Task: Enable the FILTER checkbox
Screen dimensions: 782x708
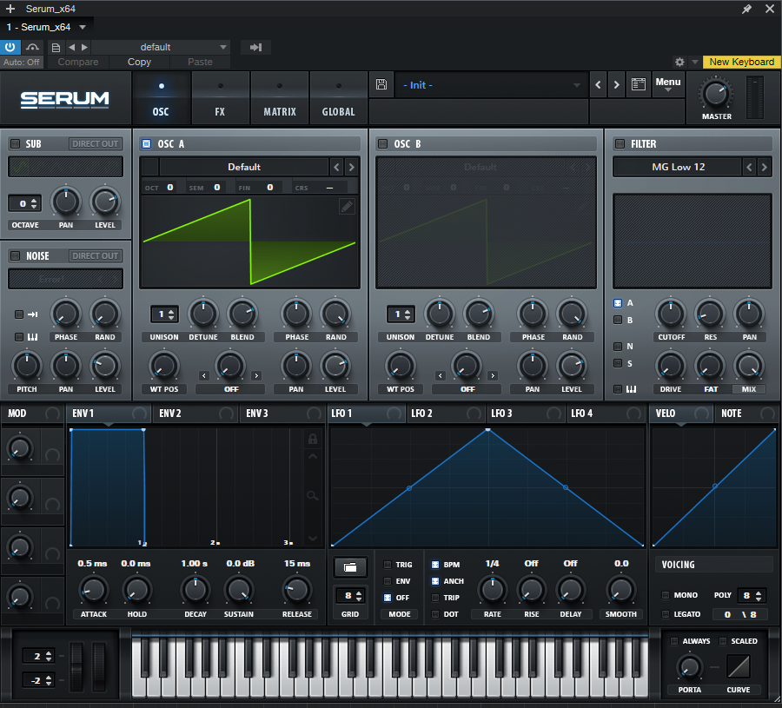Action: tap(620, 143)
